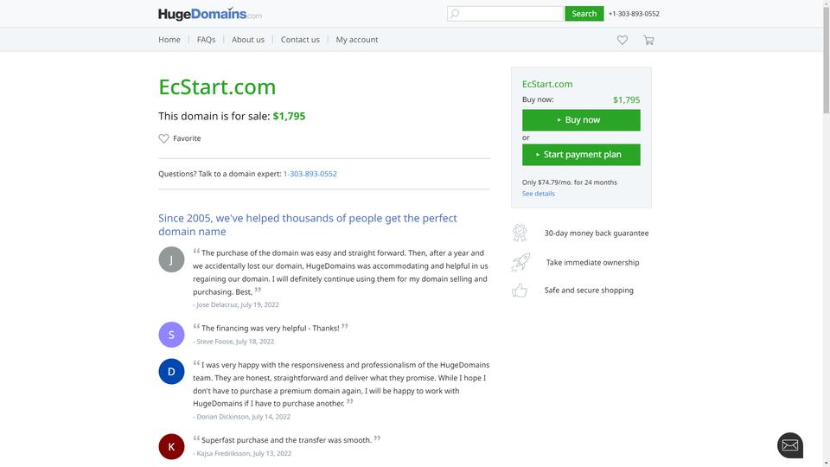Click Start payment plan button

click(581, 155)
